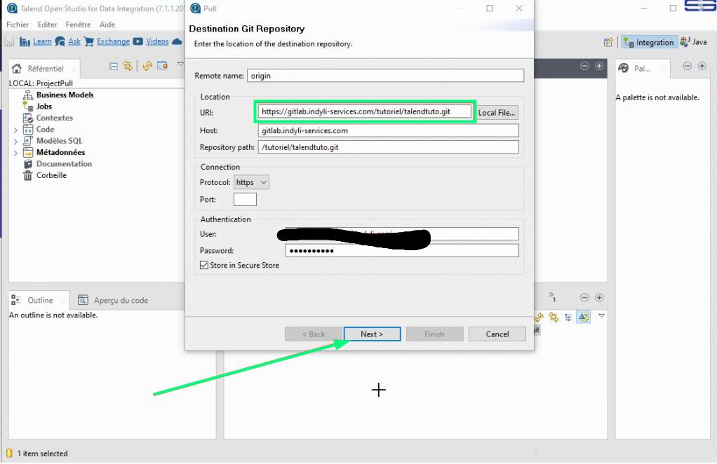
Task: Open view menu triangle in bottom right panel
Action: coord(602,315)
